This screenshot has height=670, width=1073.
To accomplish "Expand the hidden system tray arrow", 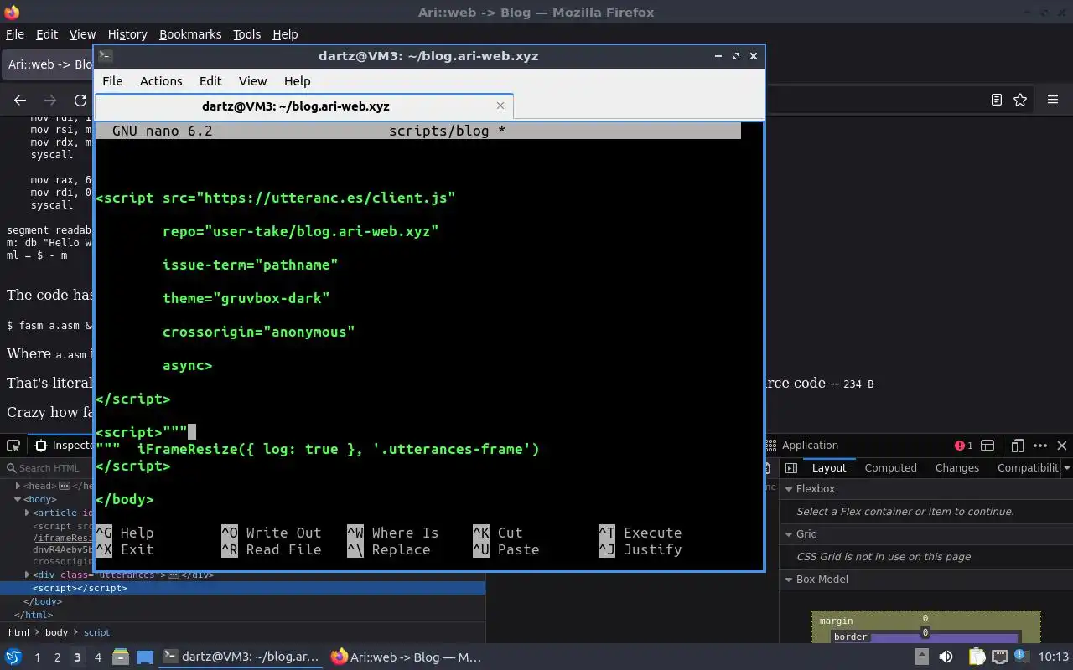I will coord(921,657).
